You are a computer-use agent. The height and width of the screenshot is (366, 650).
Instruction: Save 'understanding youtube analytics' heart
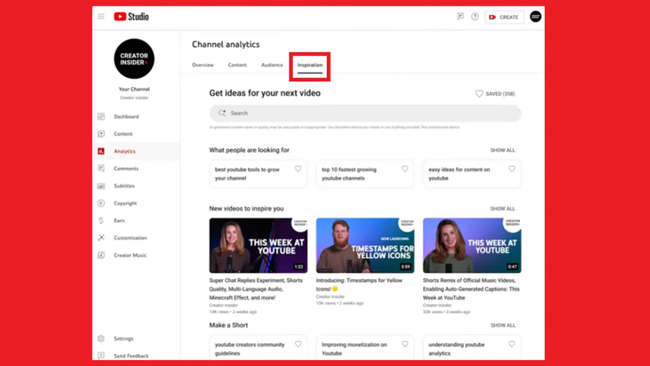coord(511,344)
